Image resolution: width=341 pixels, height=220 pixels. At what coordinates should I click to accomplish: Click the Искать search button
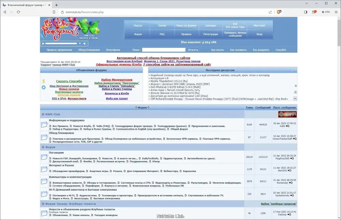pos(193,50)
